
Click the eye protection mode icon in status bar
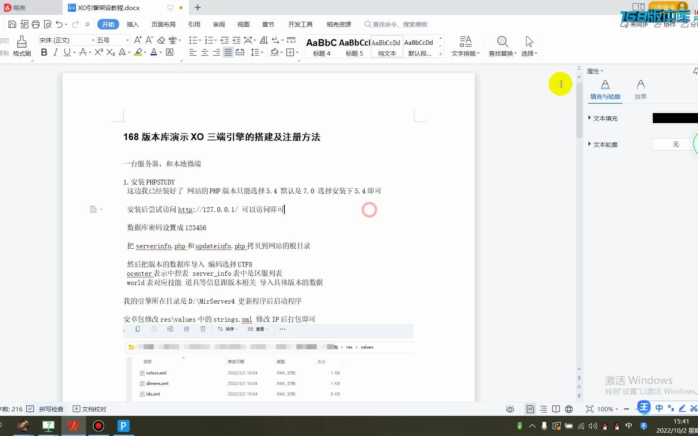510,409
